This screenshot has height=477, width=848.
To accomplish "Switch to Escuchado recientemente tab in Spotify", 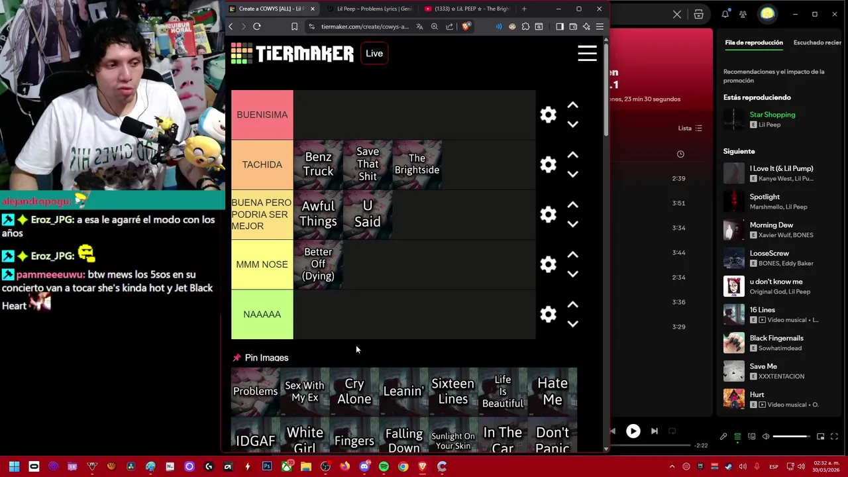I will 818,42.
